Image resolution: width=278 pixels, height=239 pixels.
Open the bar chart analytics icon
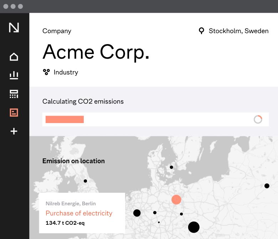tap(14, 75)
